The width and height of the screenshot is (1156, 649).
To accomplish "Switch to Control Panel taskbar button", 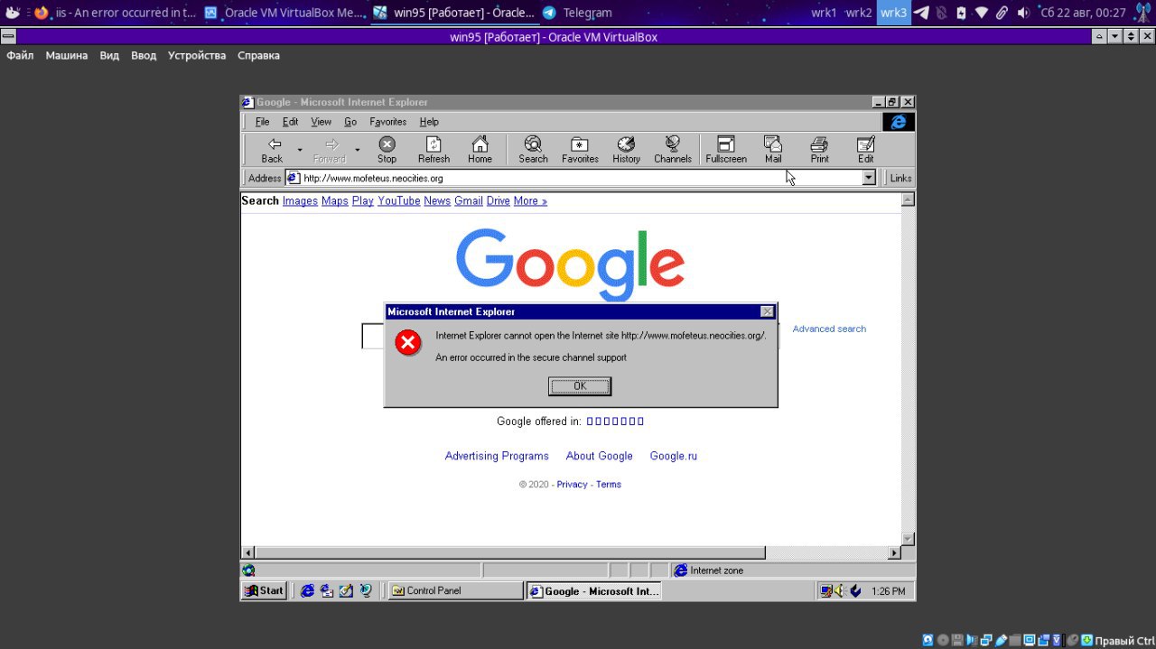I will (455, 591).
